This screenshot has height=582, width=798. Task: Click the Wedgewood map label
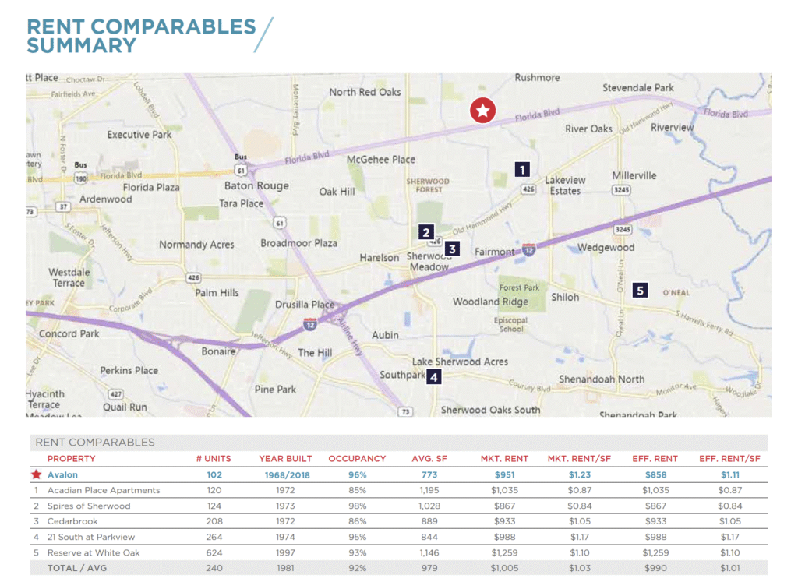point(606,248)
